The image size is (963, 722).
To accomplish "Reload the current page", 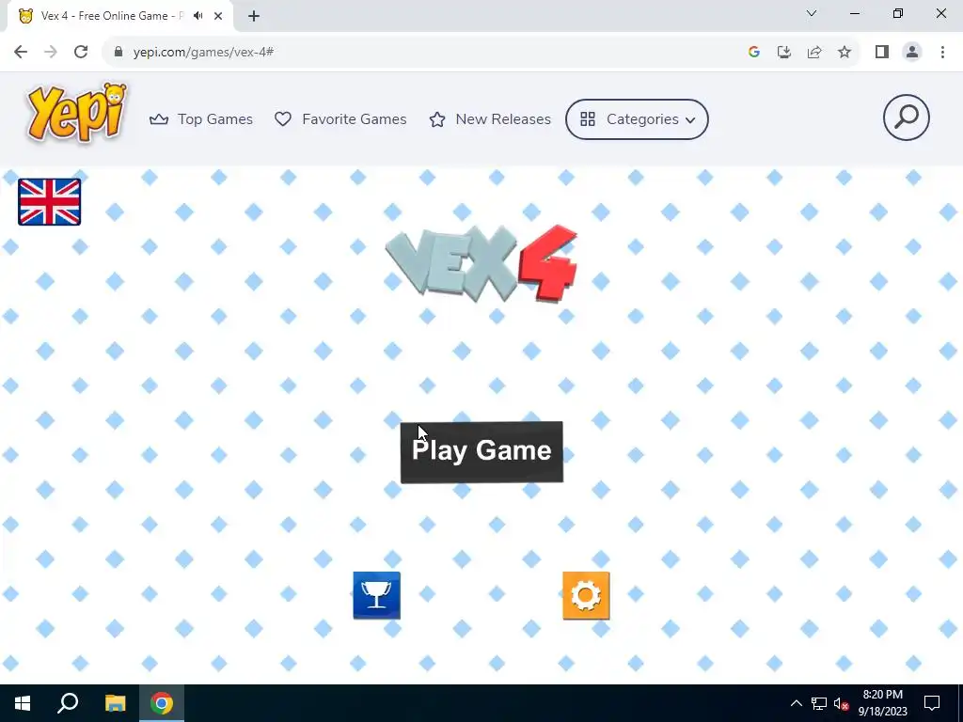I will [x=81, y=53].
